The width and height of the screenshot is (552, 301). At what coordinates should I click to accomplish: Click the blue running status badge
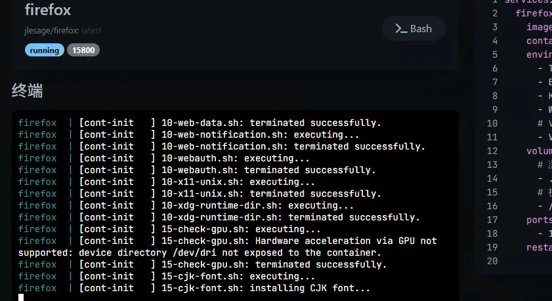(x=45, y=50)
